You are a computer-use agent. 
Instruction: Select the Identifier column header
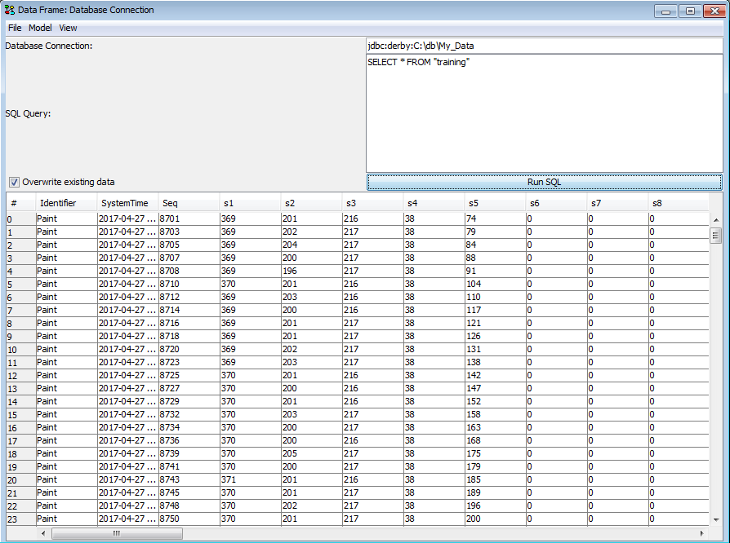67,203
